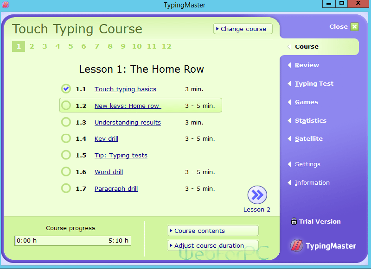Image resolution: width=371 pixels, height=269 pixels.
Task: Open the Statistics section
Action: (311, 120)
